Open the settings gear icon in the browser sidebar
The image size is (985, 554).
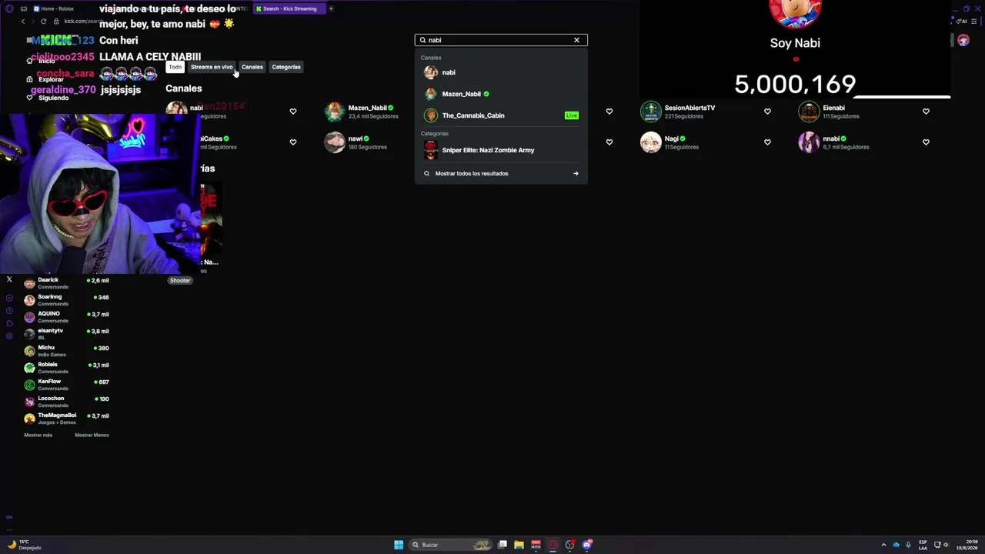pyautogui.click(x=9, y=336)
